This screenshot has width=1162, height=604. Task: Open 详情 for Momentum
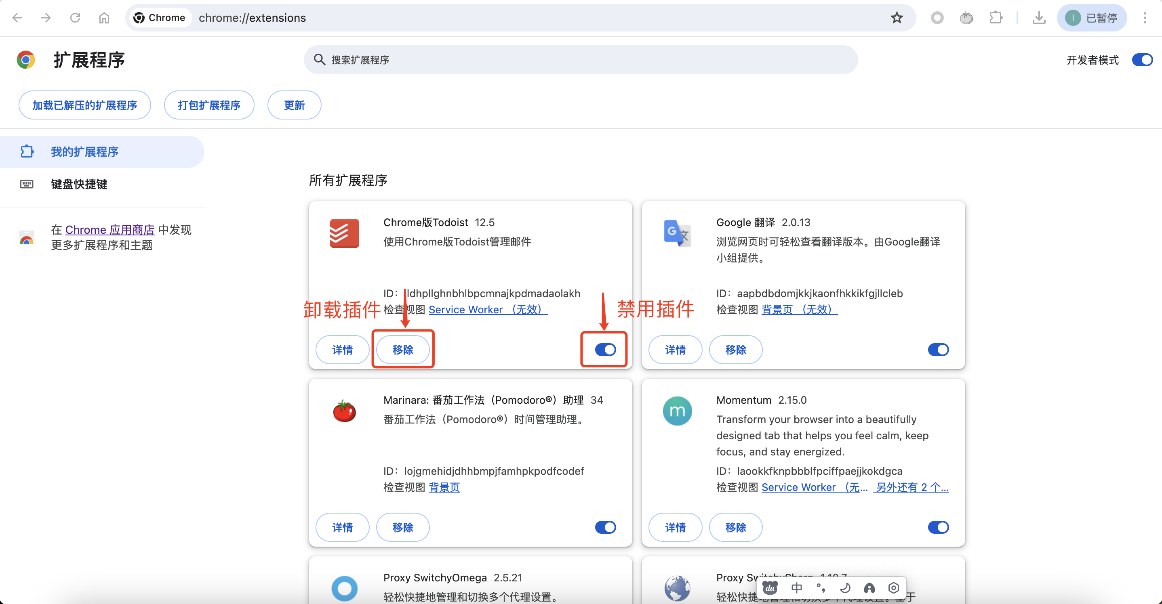point(675,527)
